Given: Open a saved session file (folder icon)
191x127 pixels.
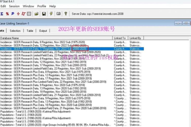Looking at the screenshot, I should tap(36, 14).
